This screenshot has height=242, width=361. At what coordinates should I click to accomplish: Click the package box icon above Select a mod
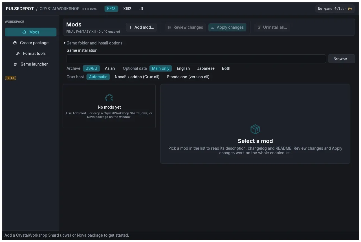pos(255,129)
